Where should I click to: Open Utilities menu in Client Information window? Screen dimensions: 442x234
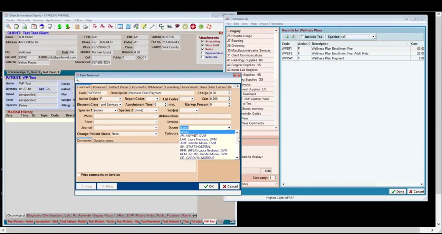point(78,20)
